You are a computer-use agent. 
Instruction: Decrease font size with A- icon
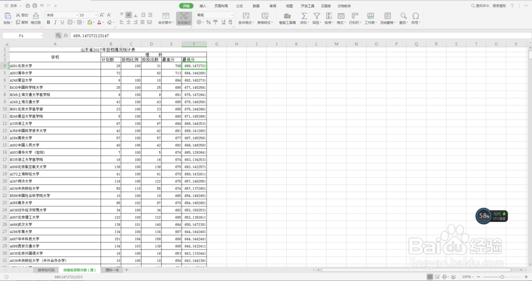tap(109, 15)
